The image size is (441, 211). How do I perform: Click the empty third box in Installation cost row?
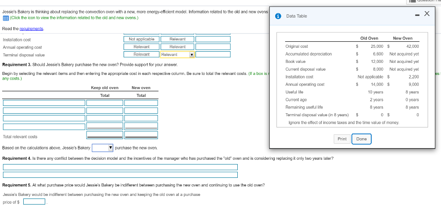pyautogui.click(x=213, y=39)
